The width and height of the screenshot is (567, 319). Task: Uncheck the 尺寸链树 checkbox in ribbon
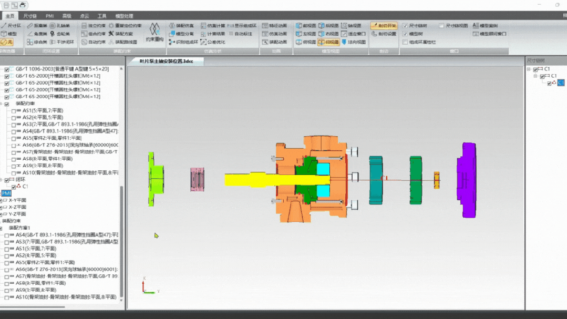405,26
